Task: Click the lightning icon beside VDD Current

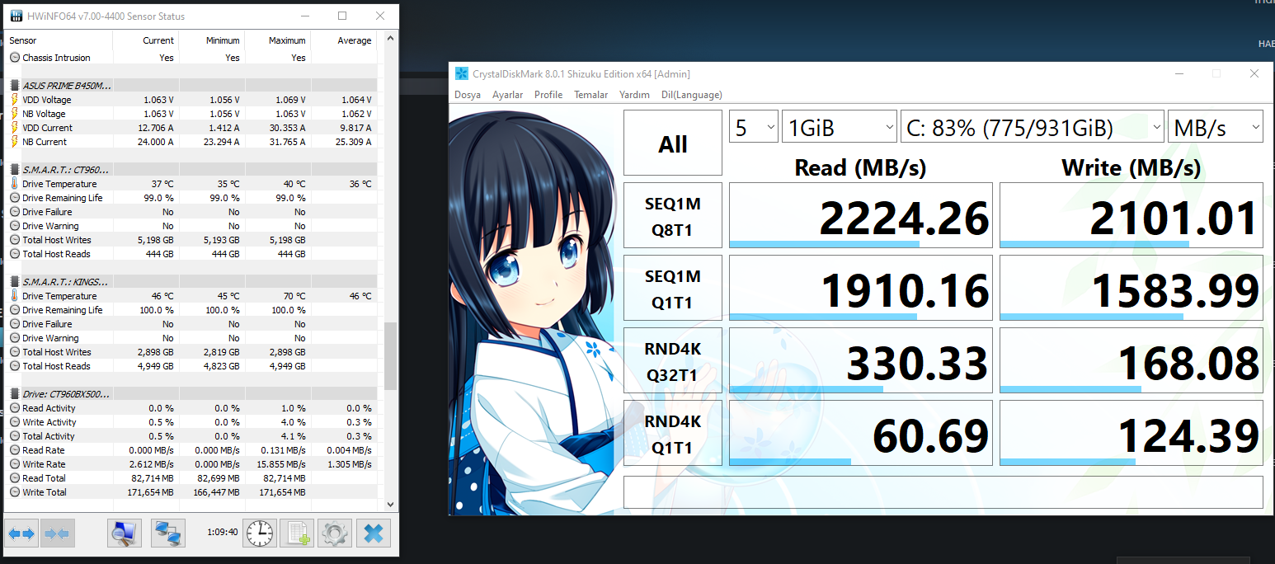Action: pyautogui.click(x=15, y=128)
